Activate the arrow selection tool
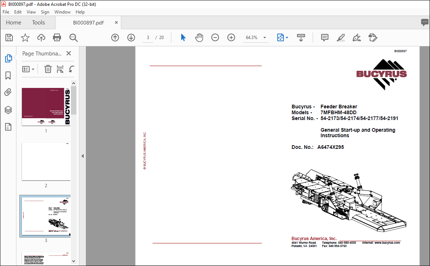The height and width of the screenshot is (266, 430). [183, 38]
